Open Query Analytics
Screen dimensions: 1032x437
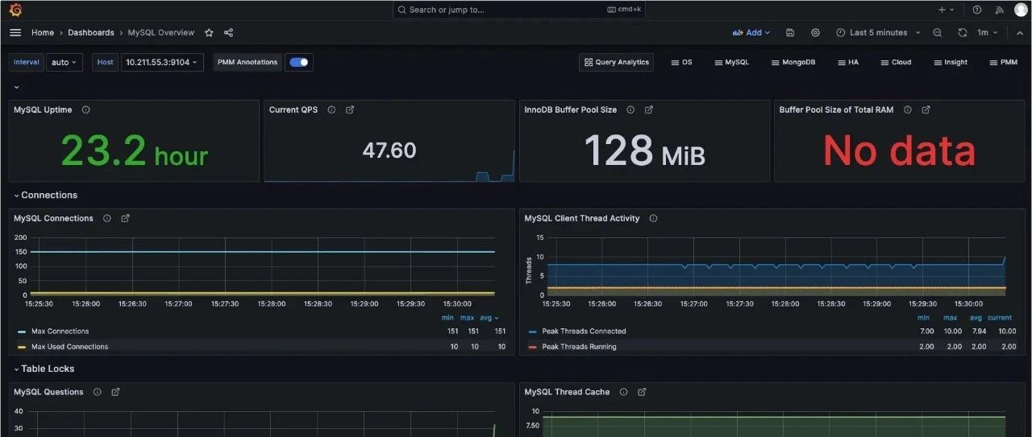[x=617, y=62]
